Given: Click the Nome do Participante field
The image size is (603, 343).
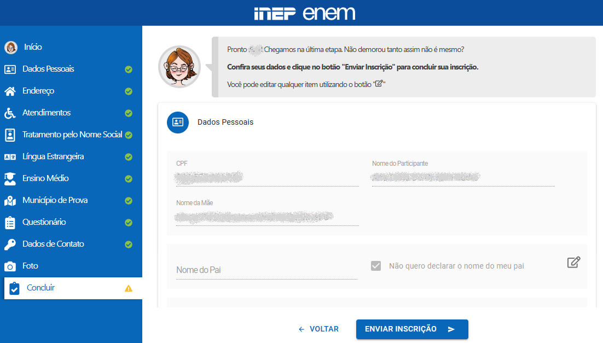Looking at the screenshot, I should point(463,177).
